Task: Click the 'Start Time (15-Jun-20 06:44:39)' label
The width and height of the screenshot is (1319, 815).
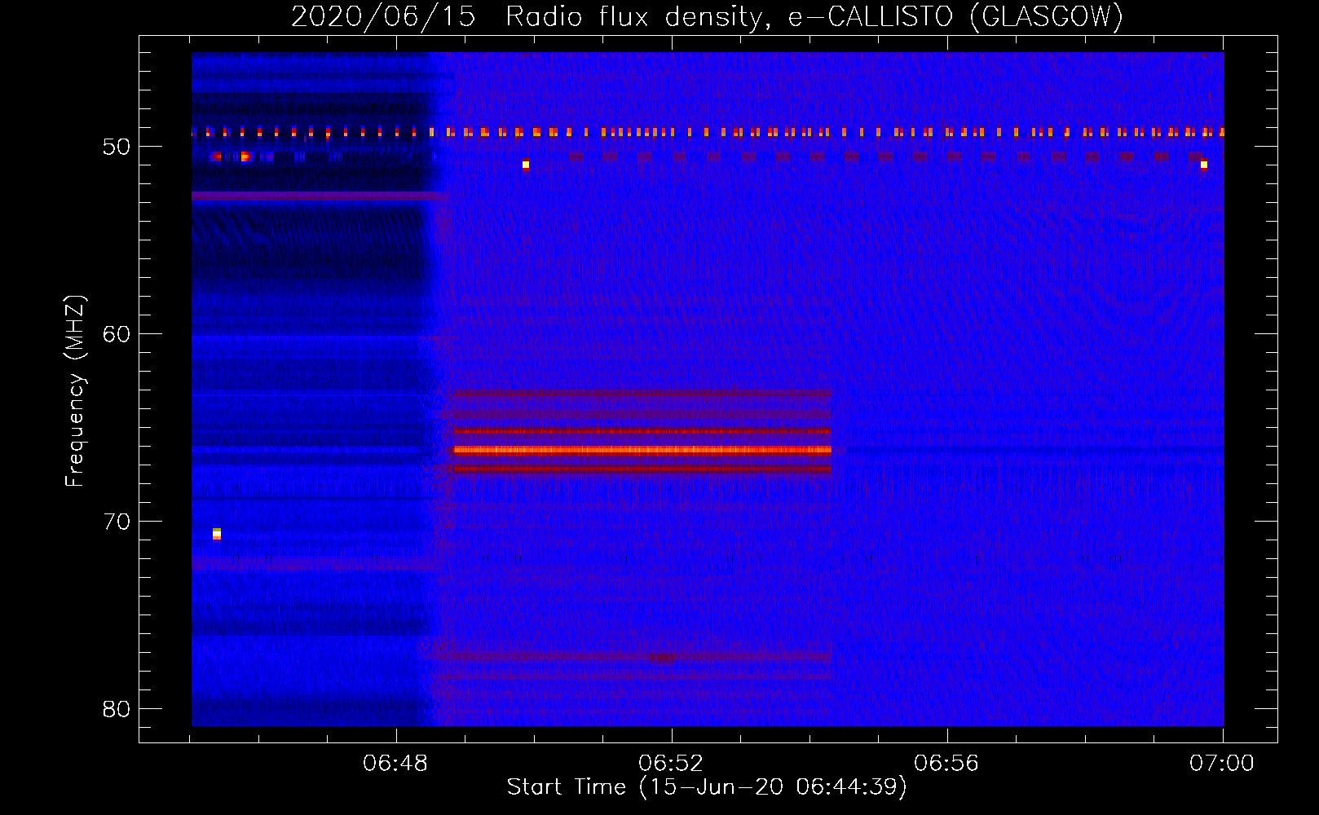Action: 707,787
